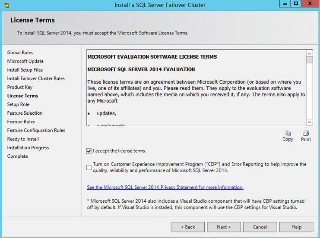This screenshot has width=320, height=238.
Task: Select the Feature Selection step
Action: tap(25, 113)
